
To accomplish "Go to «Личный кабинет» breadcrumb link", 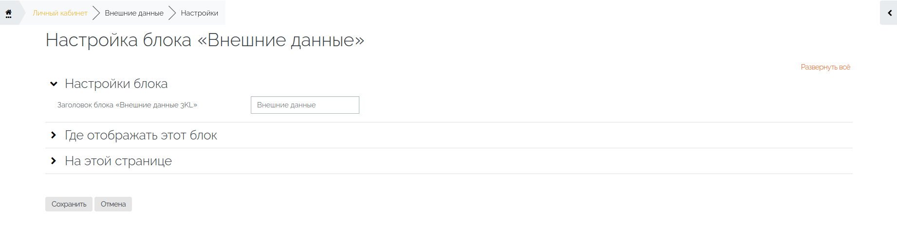I will (60, 13).
